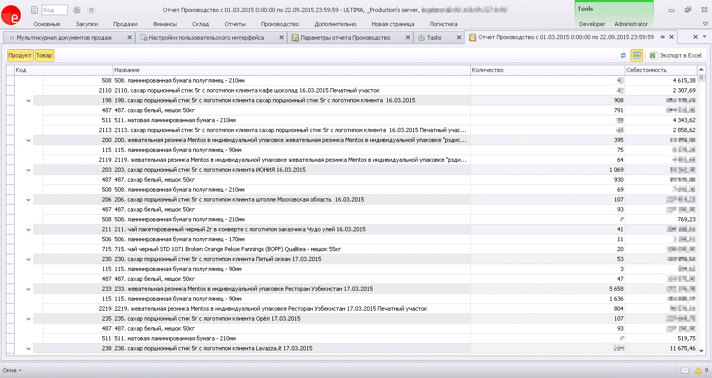This screenshot has height=378, width=712.
Task: Toggle the highlighted column layout button beside refresh
Action: (x=636, y=55)
